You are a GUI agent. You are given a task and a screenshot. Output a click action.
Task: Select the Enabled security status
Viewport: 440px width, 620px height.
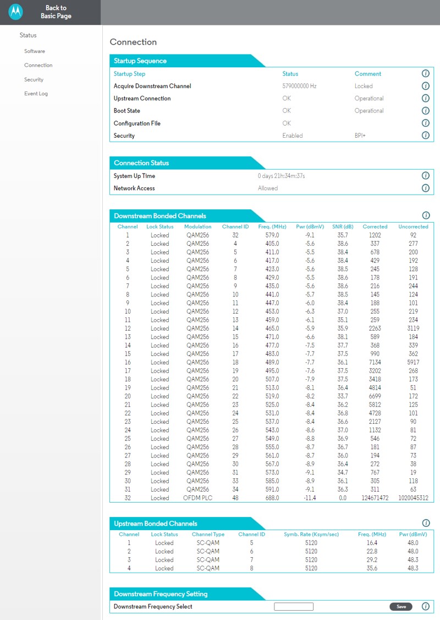(293, 136)
